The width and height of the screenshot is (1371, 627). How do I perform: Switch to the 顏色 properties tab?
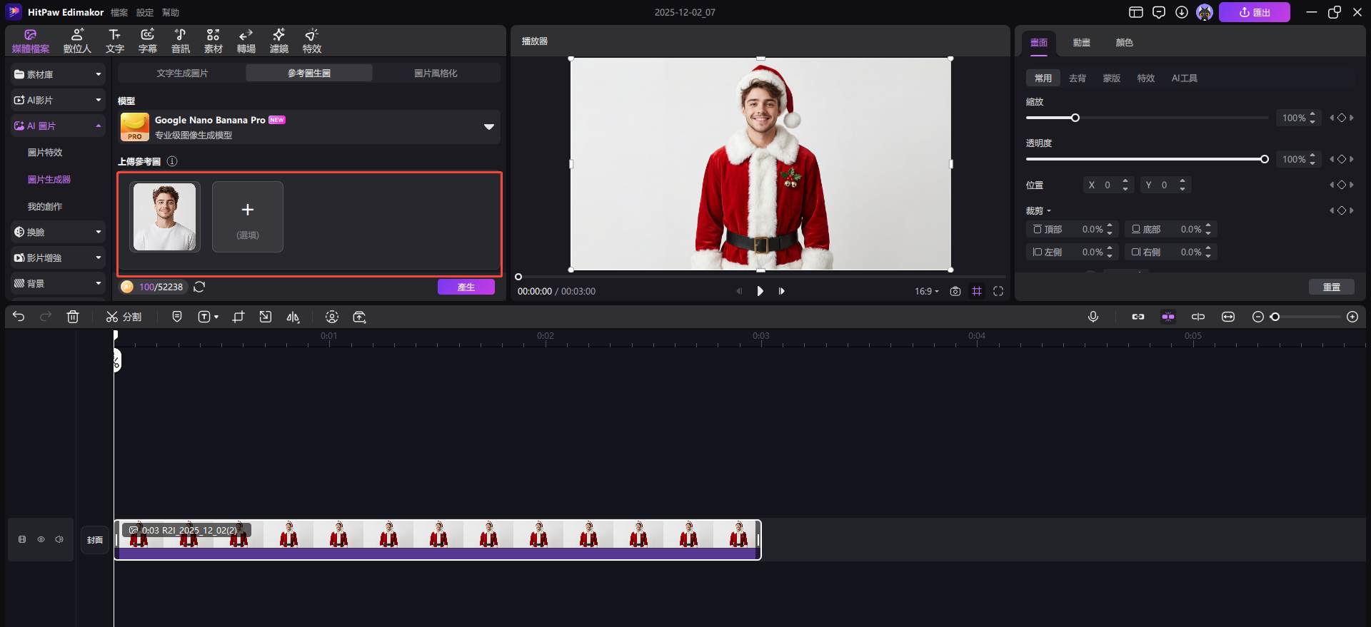click(1124, 43)
